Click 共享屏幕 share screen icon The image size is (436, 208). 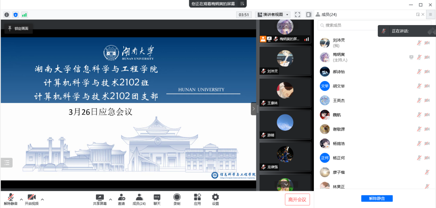pos(100,197)
